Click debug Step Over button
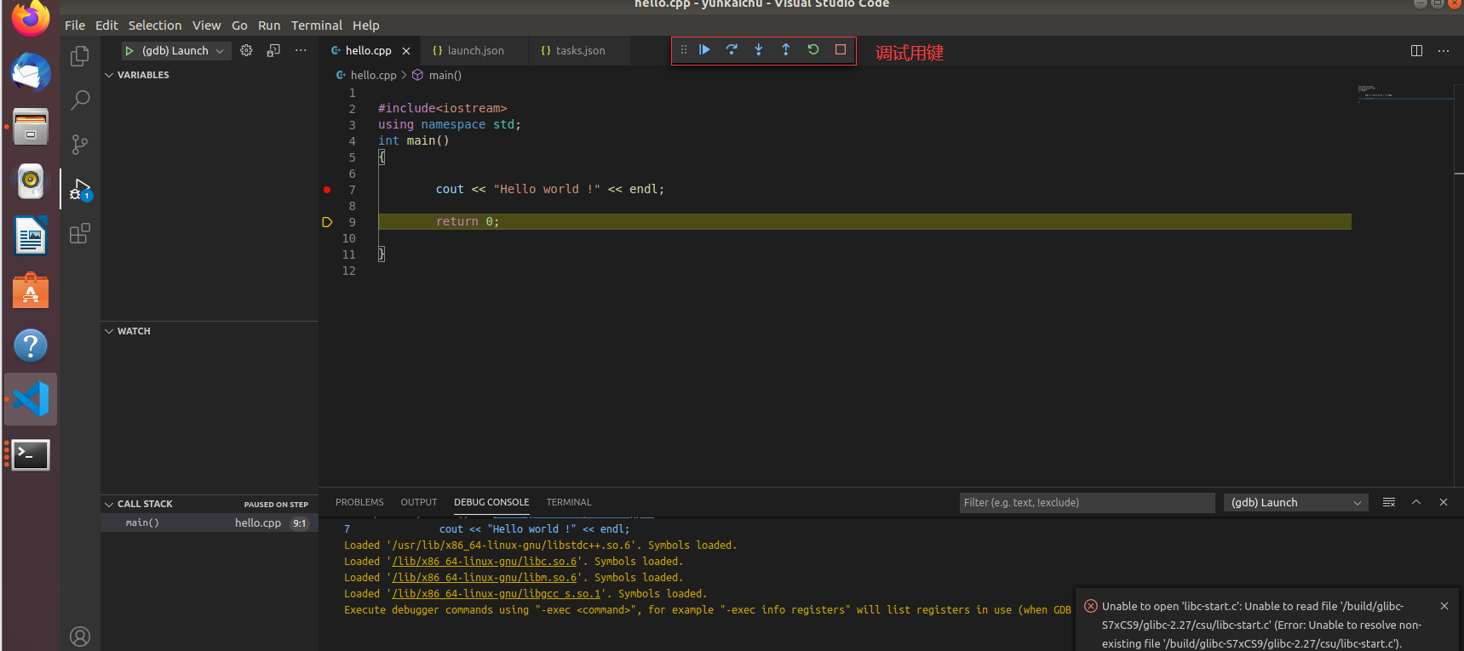The width and height of the screenshot is (1464, 651). (x=732, y=49)
